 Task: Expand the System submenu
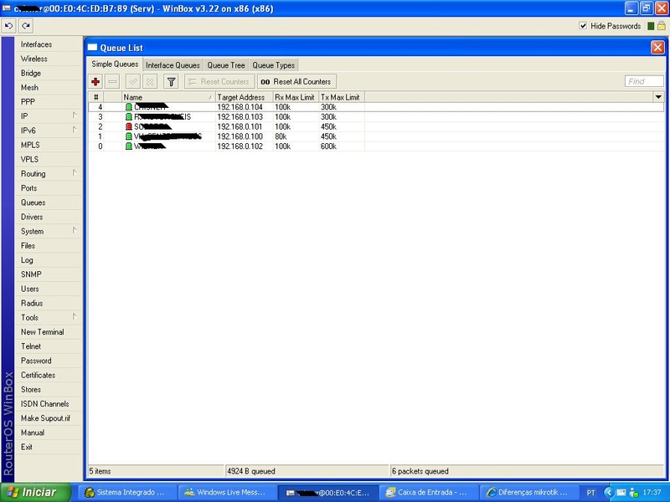(75, 231)
